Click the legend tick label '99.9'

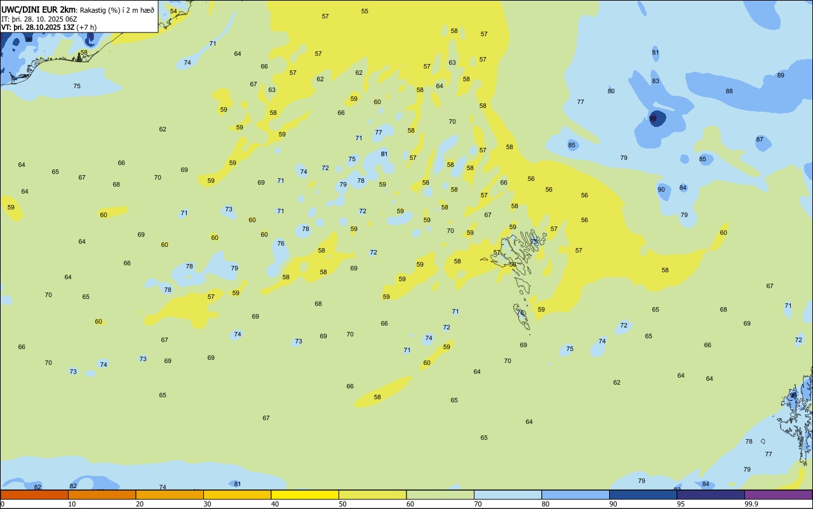751,504
